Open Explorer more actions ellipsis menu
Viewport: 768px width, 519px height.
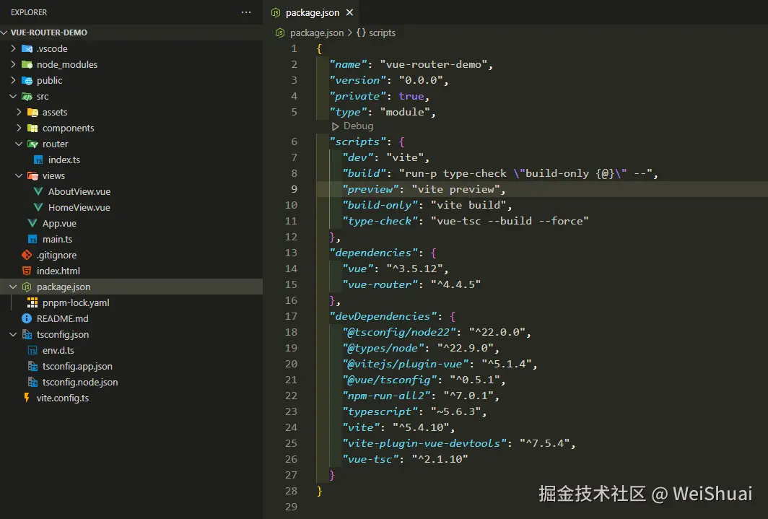(246, 12)
